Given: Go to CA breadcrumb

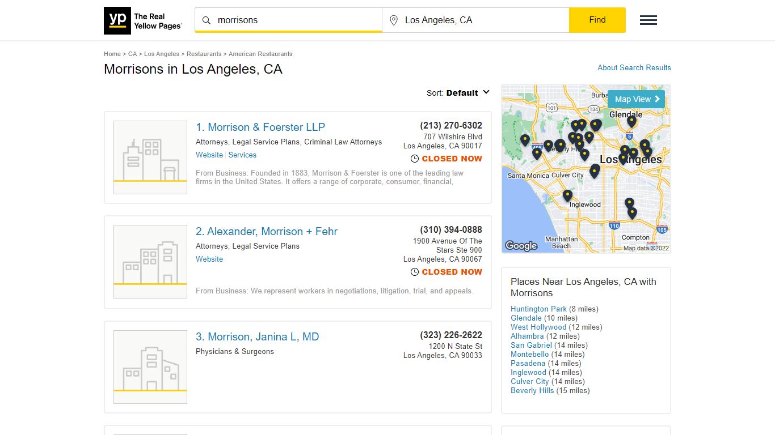Looking at the screenshot, I should pyautogui.click(x=132, y=54).
